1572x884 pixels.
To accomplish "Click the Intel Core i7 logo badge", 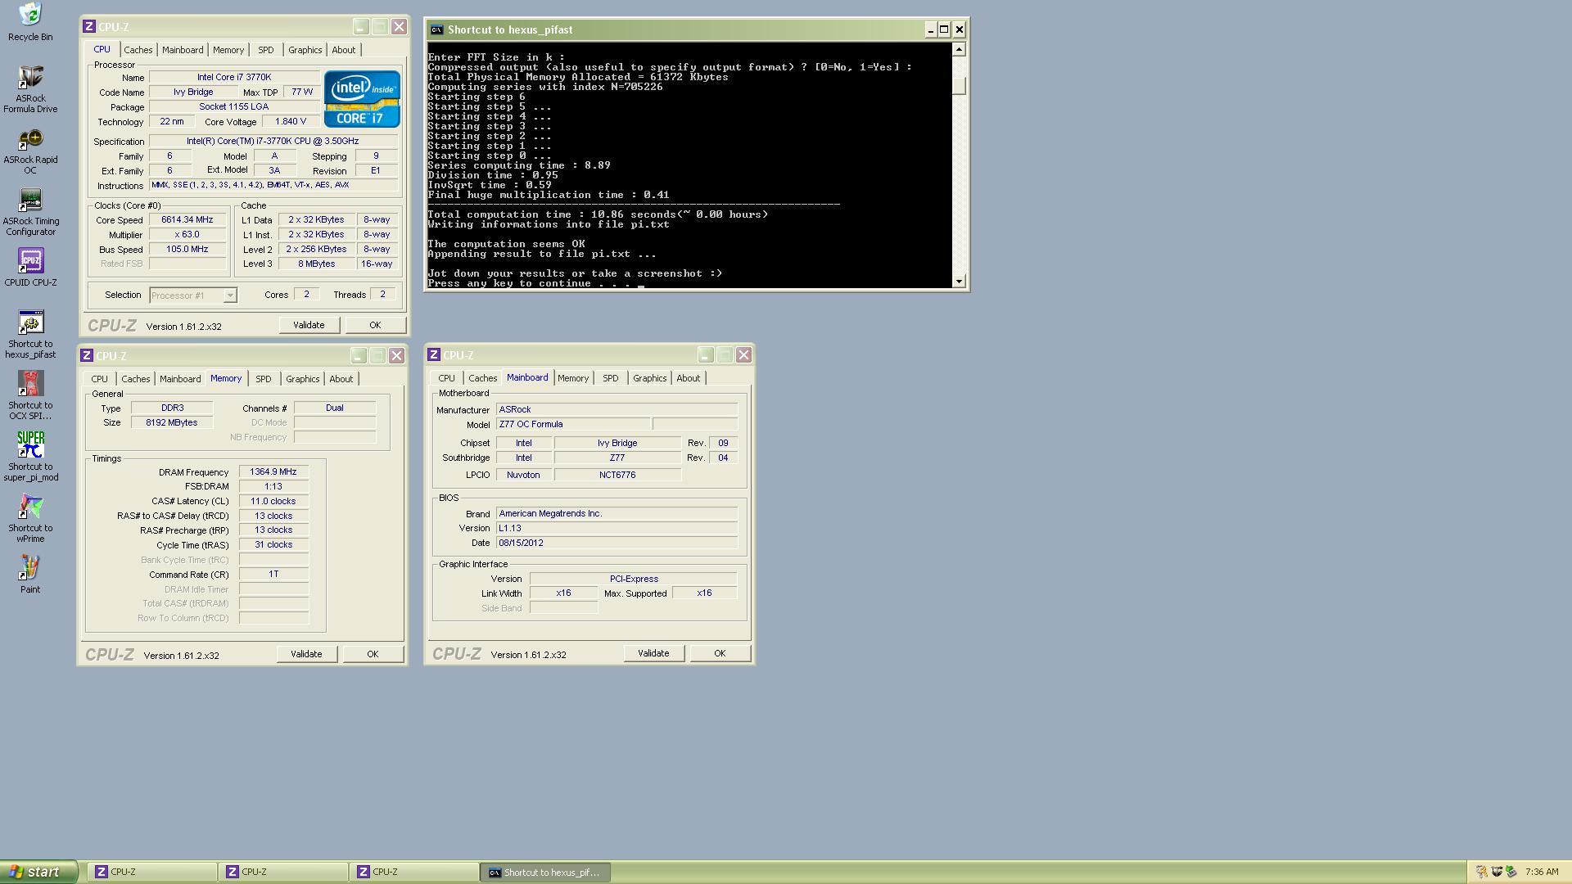I will tap(362, 98).
